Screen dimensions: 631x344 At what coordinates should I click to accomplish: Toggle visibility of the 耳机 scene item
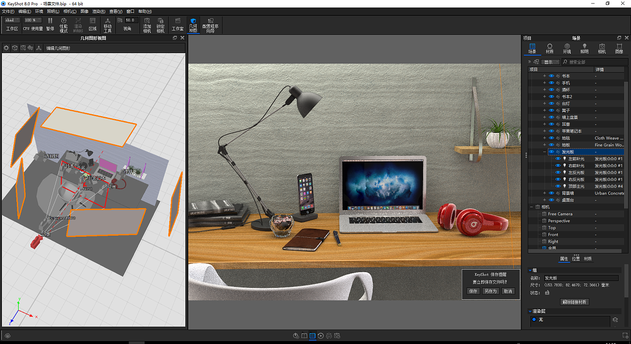point(551,124)
